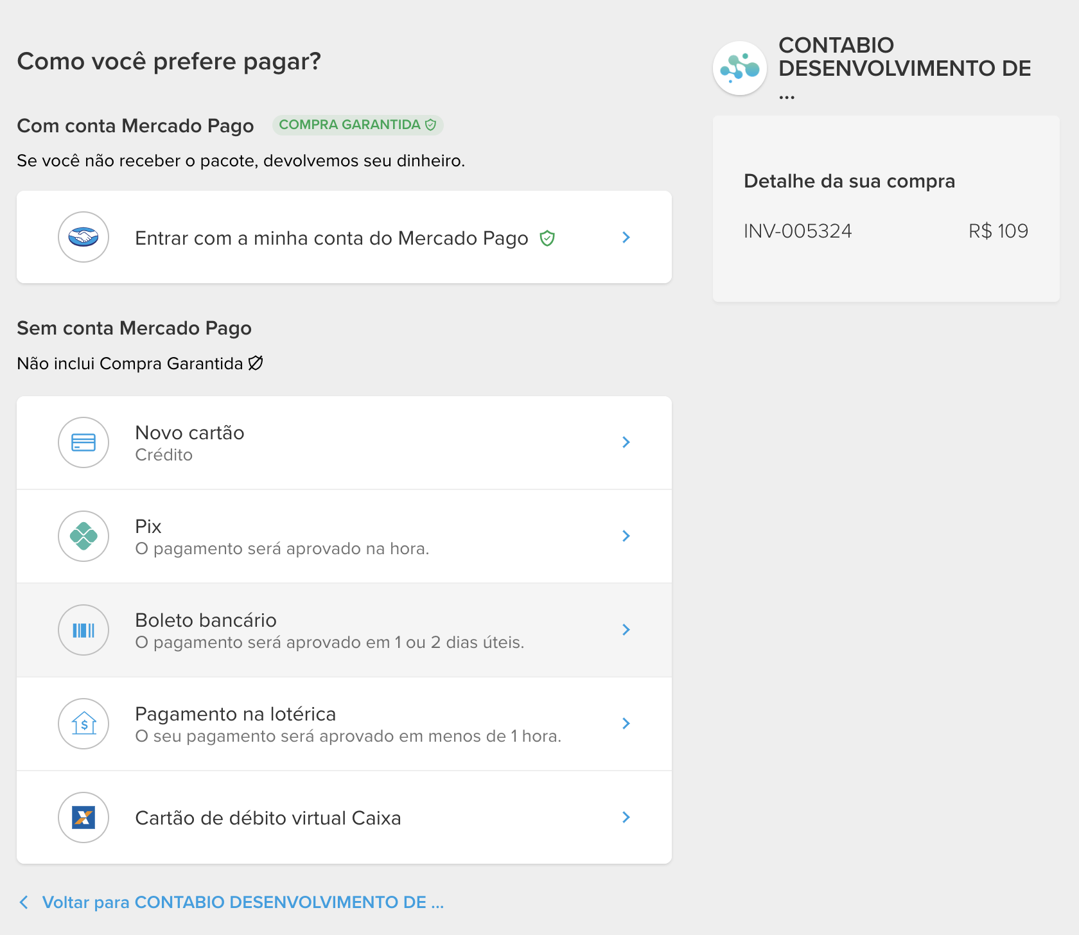
Task: Open the chevron on Boleto bancário row
Action: click(x=626, y=630)
